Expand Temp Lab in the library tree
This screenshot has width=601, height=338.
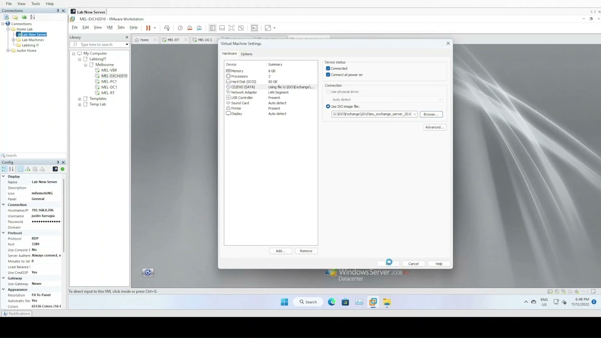point(80,104)
